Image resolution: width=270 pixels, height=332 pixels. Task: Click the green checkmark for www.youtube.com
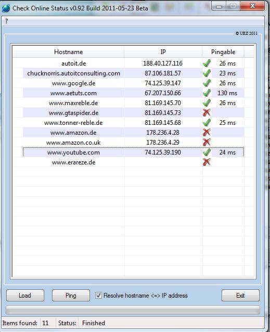(x=207, y=152)
